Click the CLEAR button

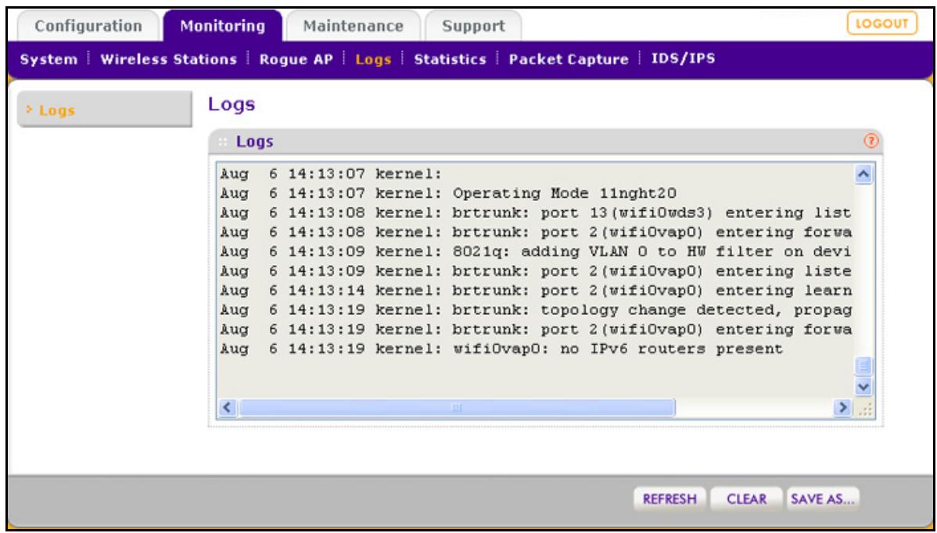click(x=746, y=499)
